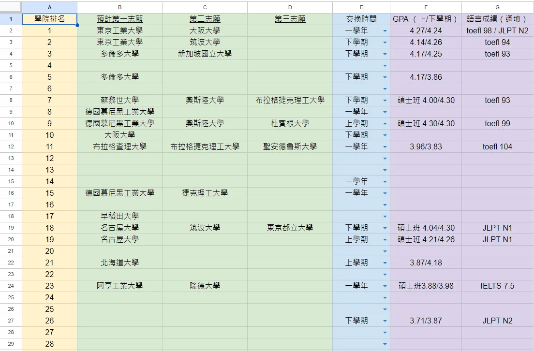The image size is (534, 351).
Task: Select GPA cell 3.87/4.18
Action: click(426, 263)
